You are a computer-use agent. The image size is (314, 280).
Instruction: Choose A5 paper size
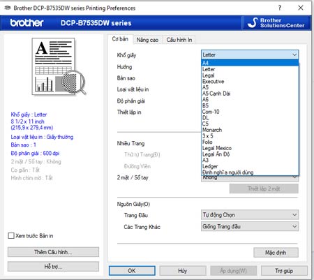point(250,87)
